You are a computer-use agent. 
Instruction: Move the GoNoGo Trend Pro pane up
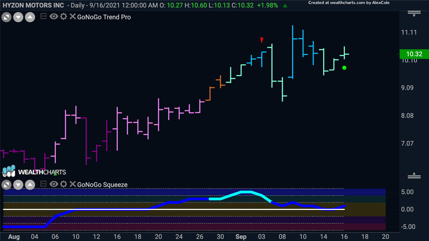tap(30, 17)
